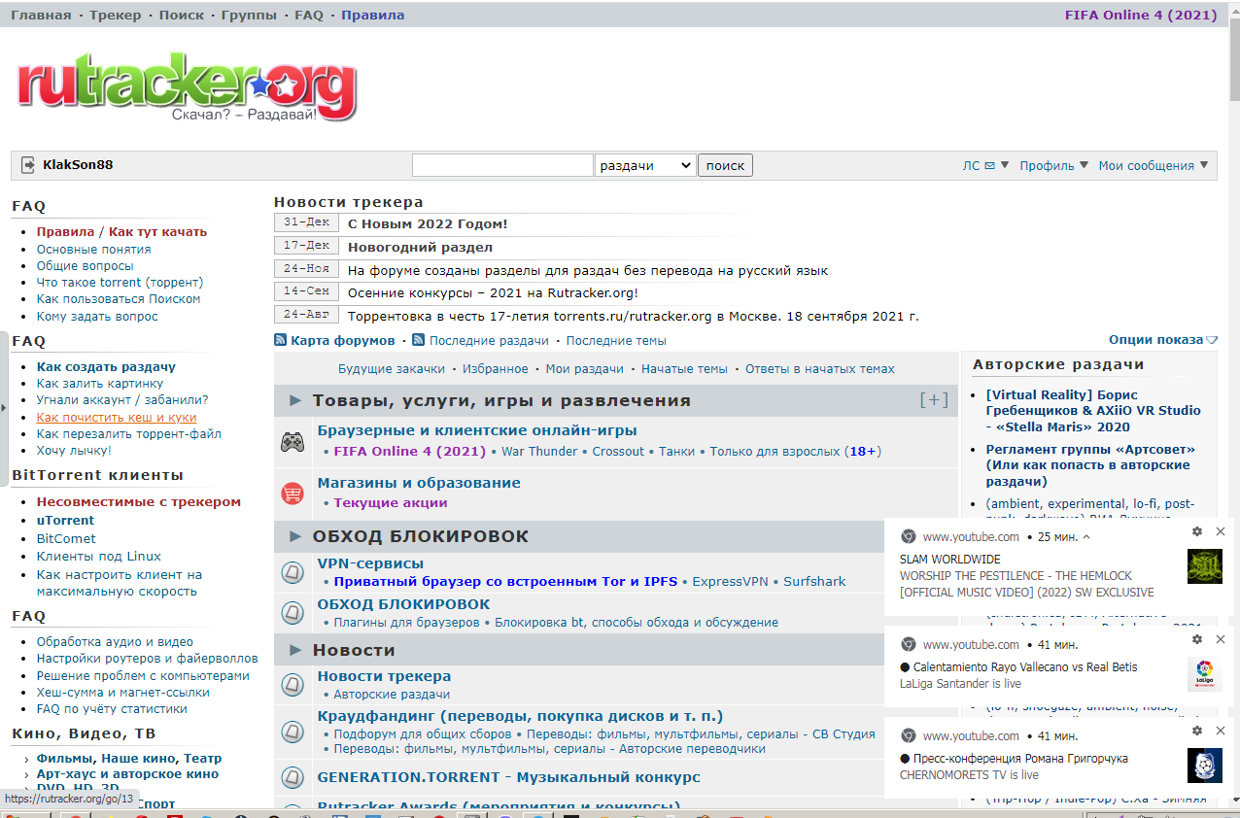This screenshot has height=818, width=1240.
Task: Open the раздачи search scope dropdown
Action: [x=645, y=165]
